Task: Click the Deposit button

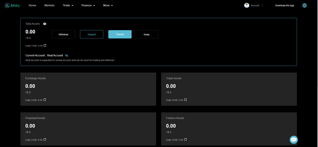Action: 92,35
